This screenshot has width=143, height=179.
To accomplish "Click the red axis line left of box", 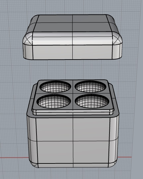I will 14,157.
